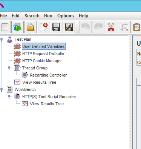This screenshot has height=149, width=141.
Task: Select the WorkBench label
Action: coord(25,89)
